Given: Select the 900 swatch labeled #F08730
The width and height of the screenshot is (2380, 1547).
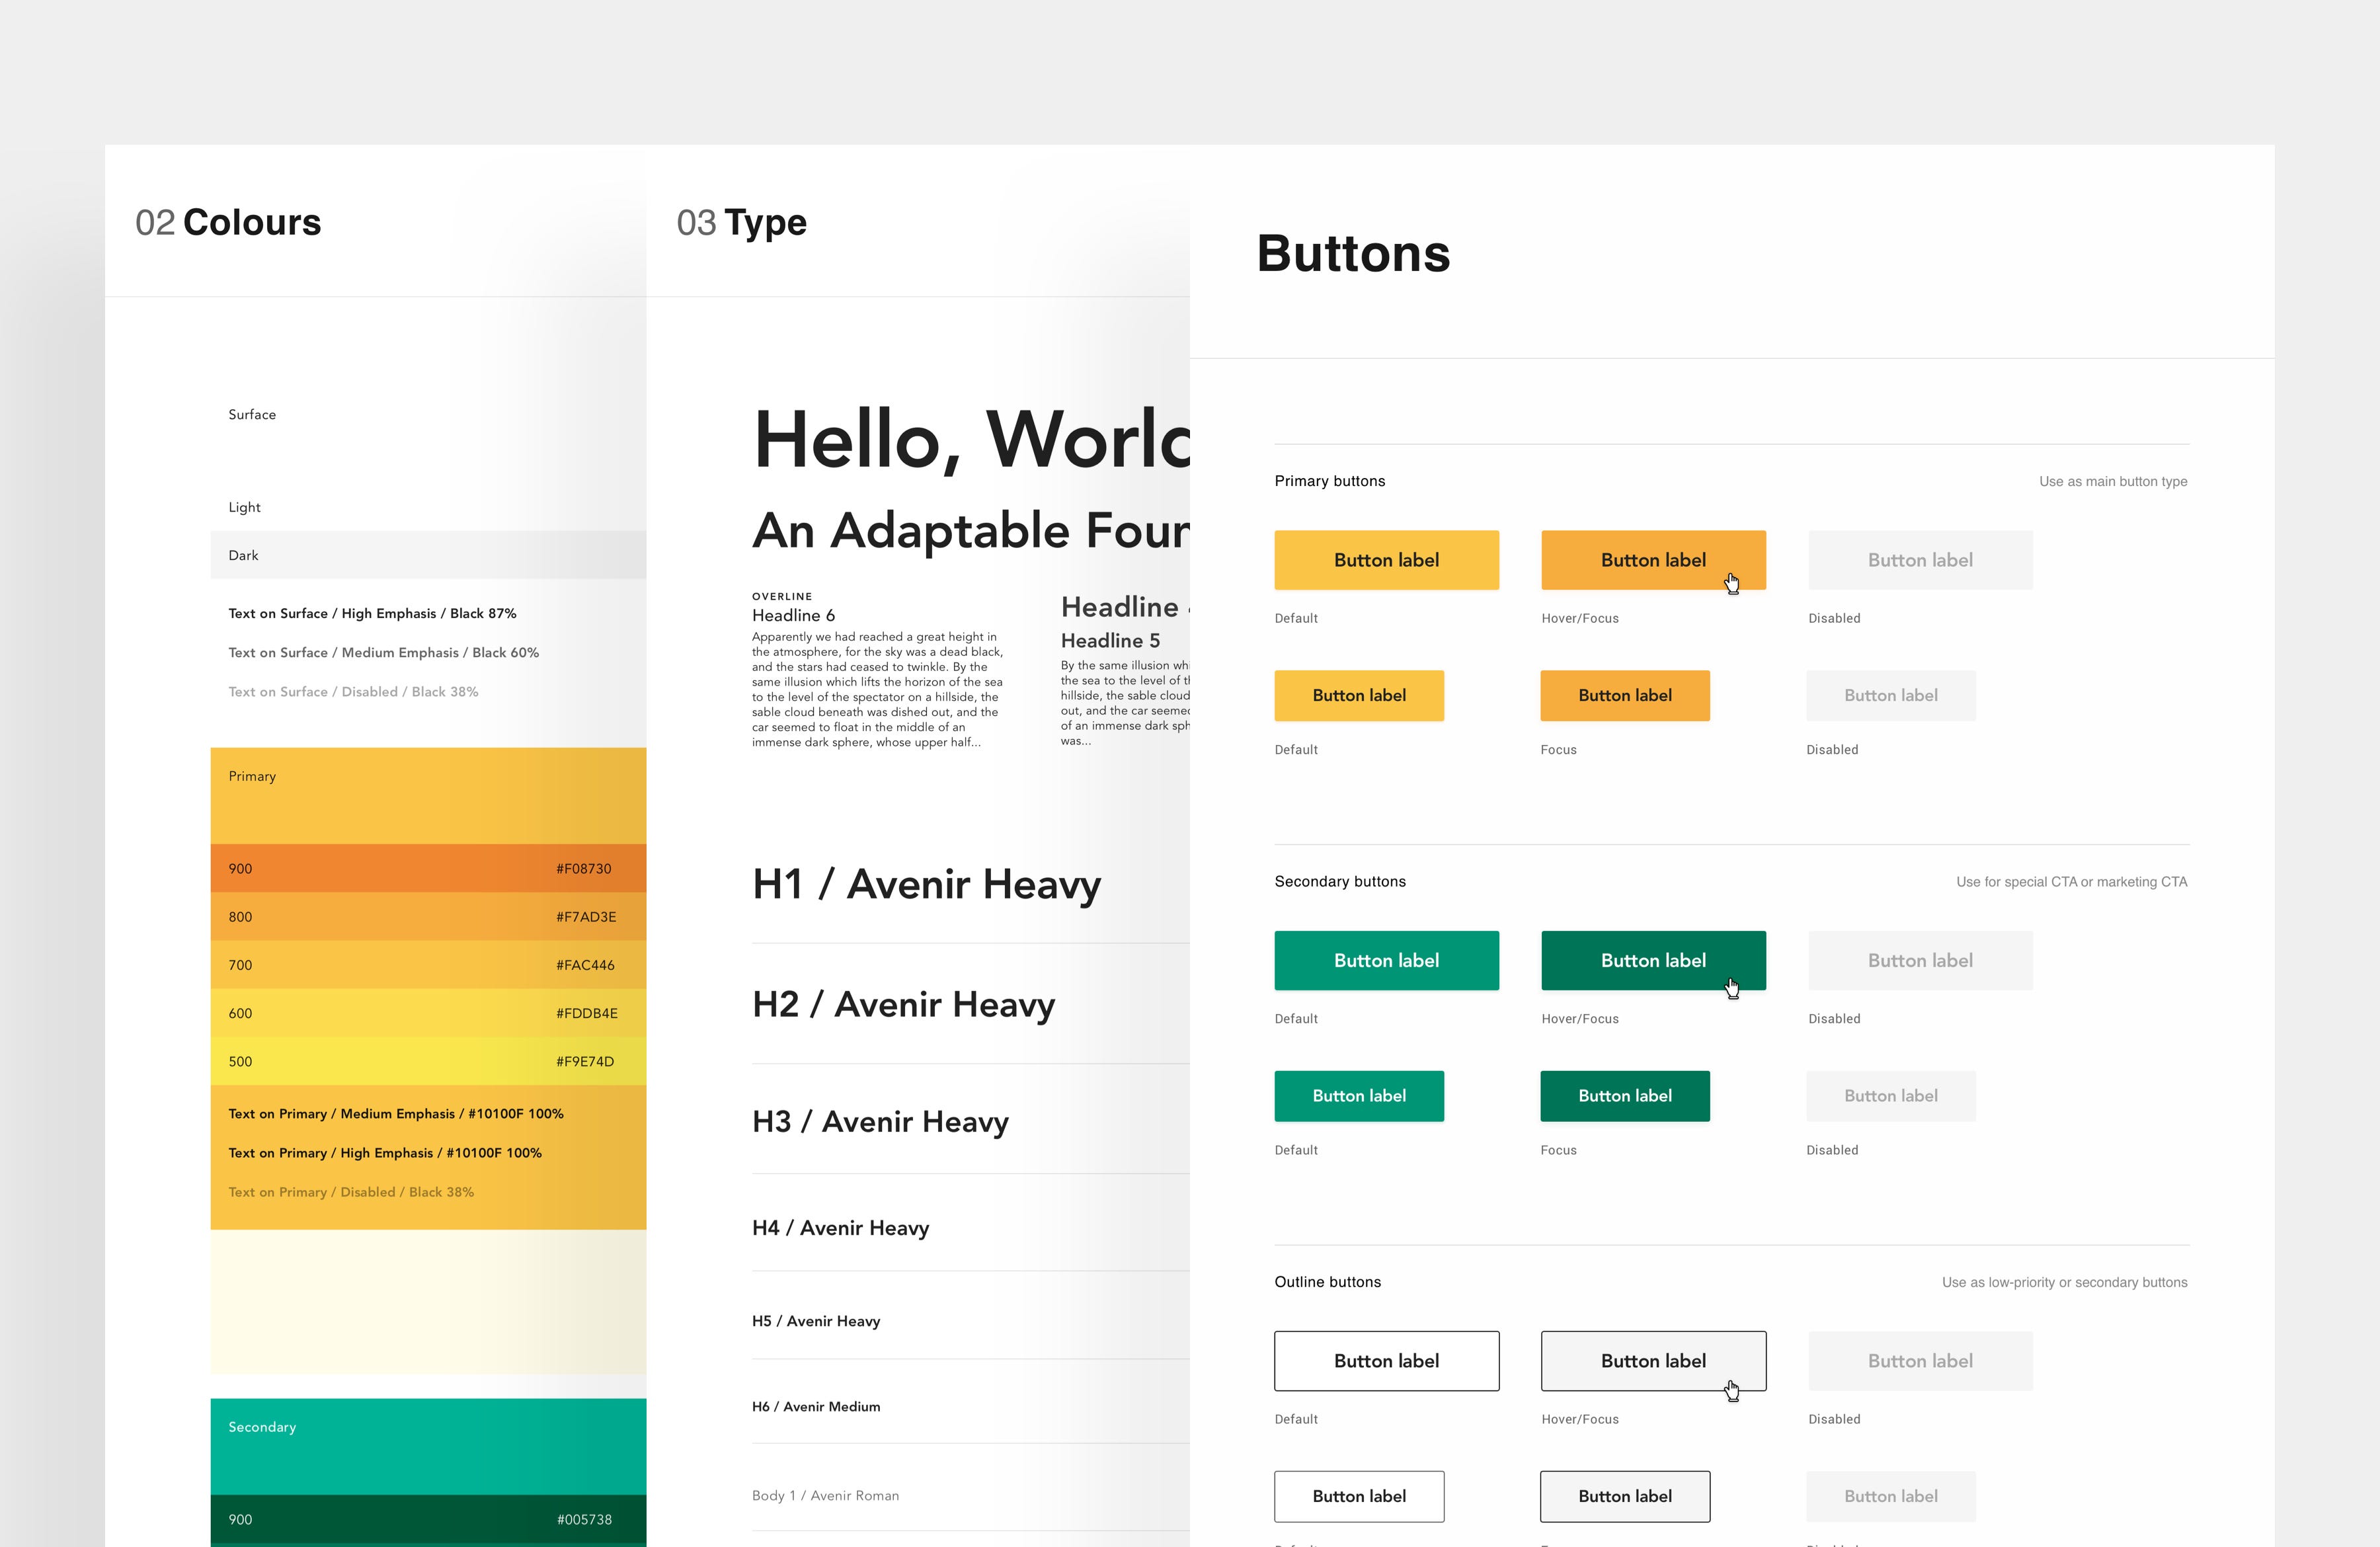Looking at the screenshot, I should (428, 868).
